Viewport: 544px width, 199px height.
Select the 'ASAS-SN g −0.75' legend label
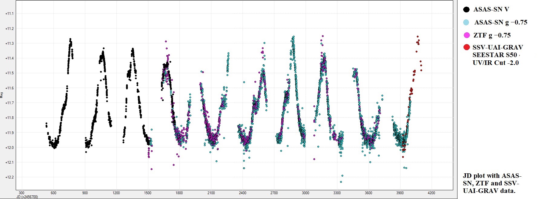pos(501,22)
